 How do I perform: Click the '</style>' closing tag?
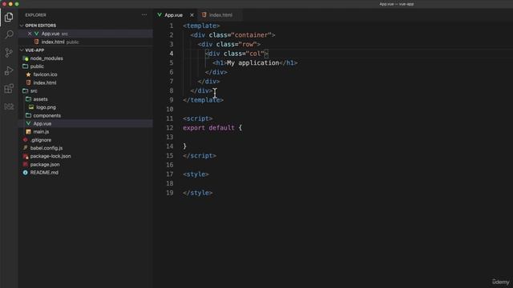click(x=198, y=193)
